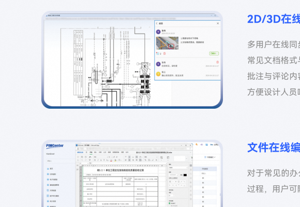This screenshot has width=300, height=207.
Task: Select the underlined active tab in the editor ribbon
Action: [x=91, y=153]
